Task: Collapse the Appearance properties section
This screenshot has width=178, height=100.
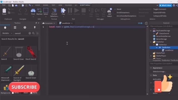Action: (151, 68)
